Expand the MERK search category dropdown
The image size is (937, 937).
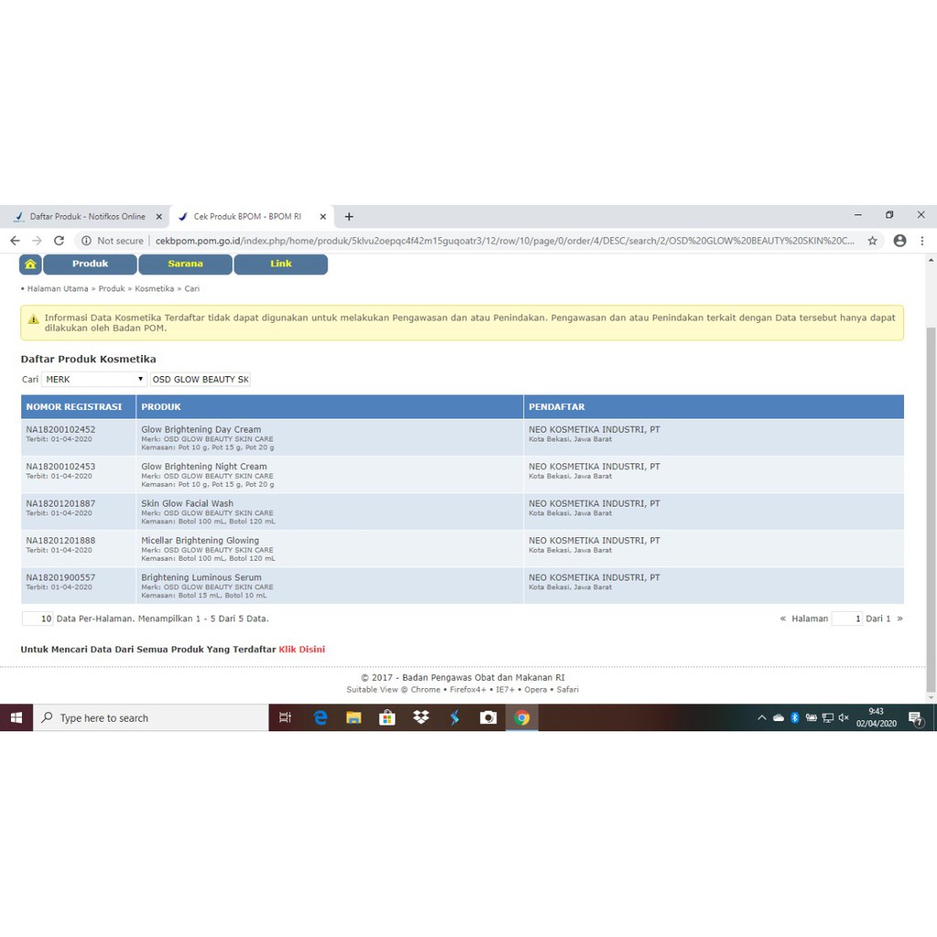94,380
